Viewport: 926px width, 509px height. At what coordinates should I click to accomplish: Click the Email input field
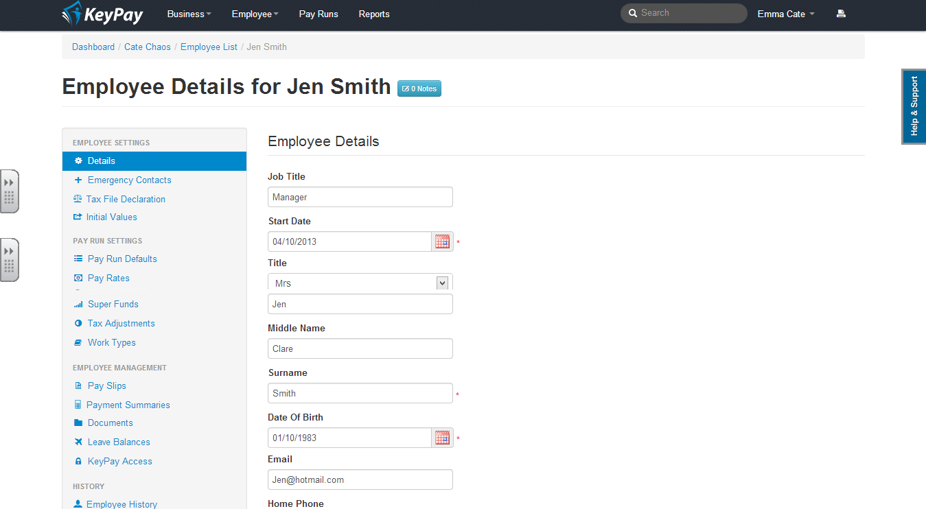360,480
